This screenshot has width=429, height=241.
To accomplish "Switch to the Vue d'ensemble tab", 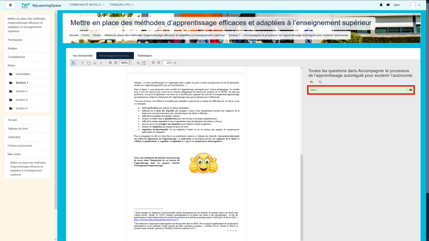I will pos(83,56).
